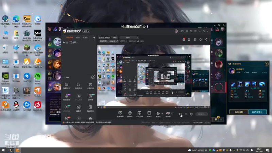Click the orange streaming app taskbar icon
This screenshot has width=272, height=153.
(x=18, y=150)
